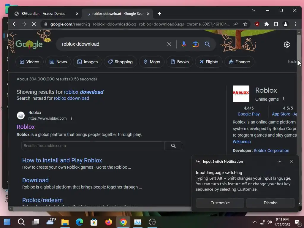This screenshot has height=228, width=304.
Task: Open the Roblox/redeem sitelink
Action: 42,200
